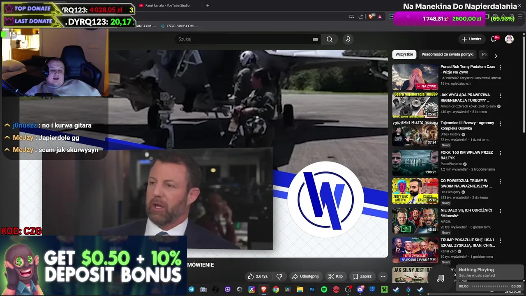526x296 pixels.
Task: Open YouTube notifications bell
Action: [x=494, y=39]
